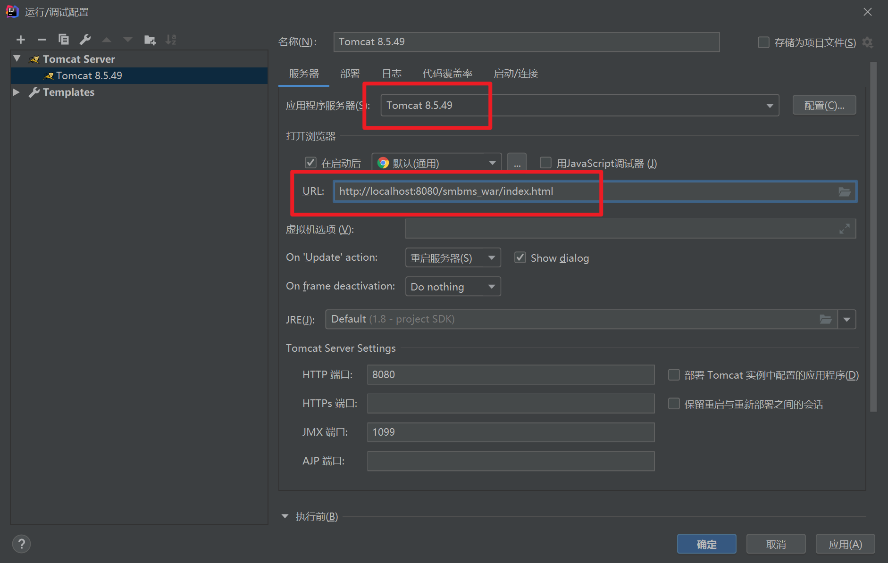Open the help question mark
The width and height of the screenshot is (888, 563).
pyautogui.click(x=21, y=544)
